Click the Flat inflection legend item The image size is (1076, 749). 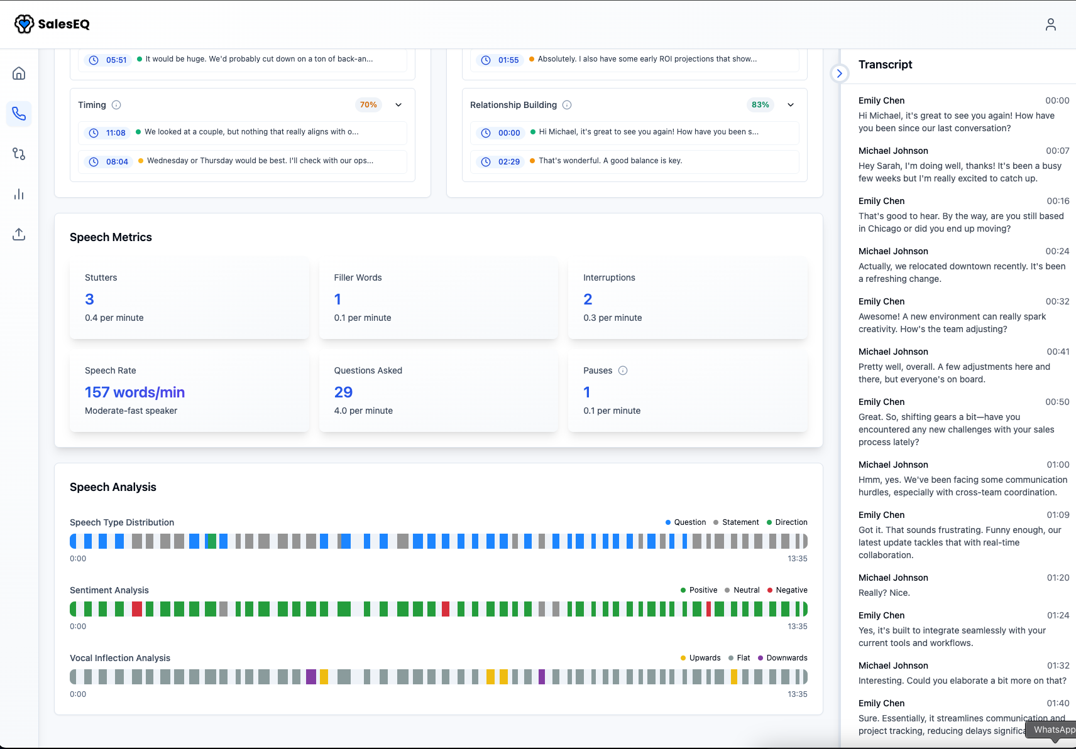pyautogui.click(x=739, y=658)
